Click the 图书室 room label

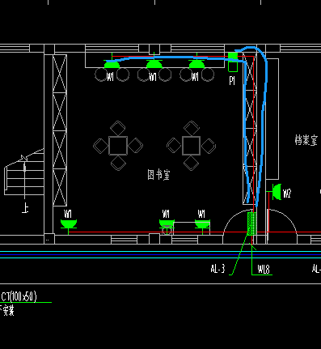pyautogui.click(x=158, y=175)
